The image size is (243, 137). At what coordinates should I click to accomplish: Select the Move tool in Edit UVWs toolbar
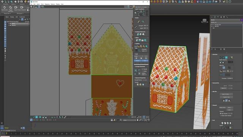coord(31,7)
